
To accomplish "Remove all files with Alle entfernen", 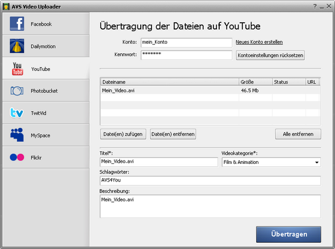I will tap(298, 134).
